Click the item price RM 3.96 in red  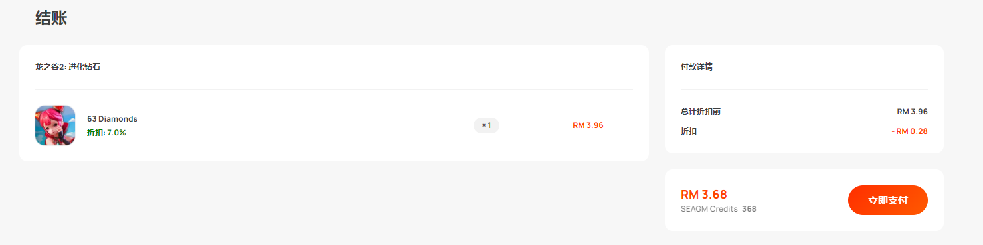588,125
